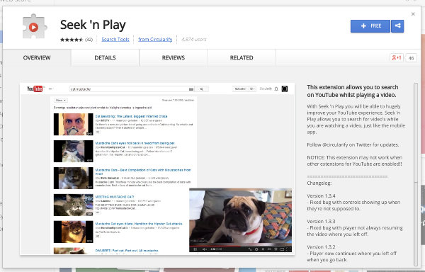Open the Filters dropdown in the screenshot
The height and width of the screenshot is (272, 425).
[60, 101]
